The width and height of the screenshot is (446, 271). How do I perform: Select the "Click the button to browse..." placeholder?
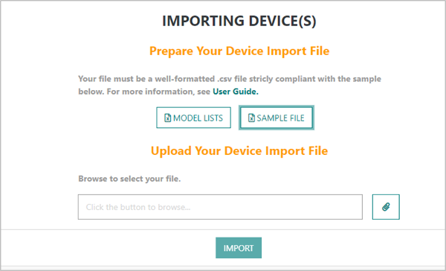click(138, 207)
